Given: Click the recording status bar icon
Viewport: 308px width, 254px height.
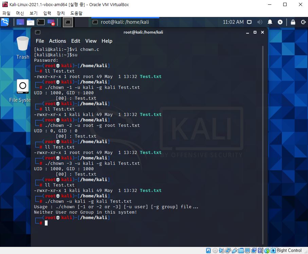Looking at the screenshot, I should click(x=254, y=251).
